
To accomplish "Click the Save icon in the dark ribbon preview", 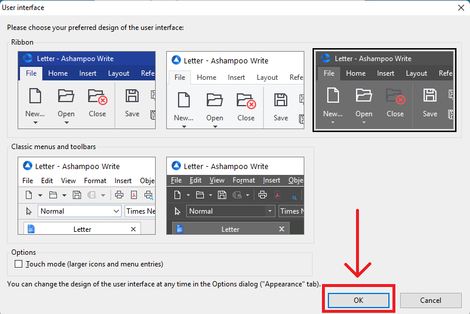I will click(x=430, y=96).
